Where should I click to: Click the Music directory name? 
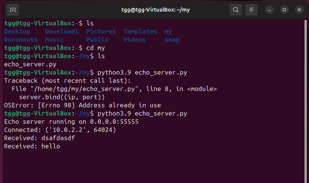[x=55, y=40]
